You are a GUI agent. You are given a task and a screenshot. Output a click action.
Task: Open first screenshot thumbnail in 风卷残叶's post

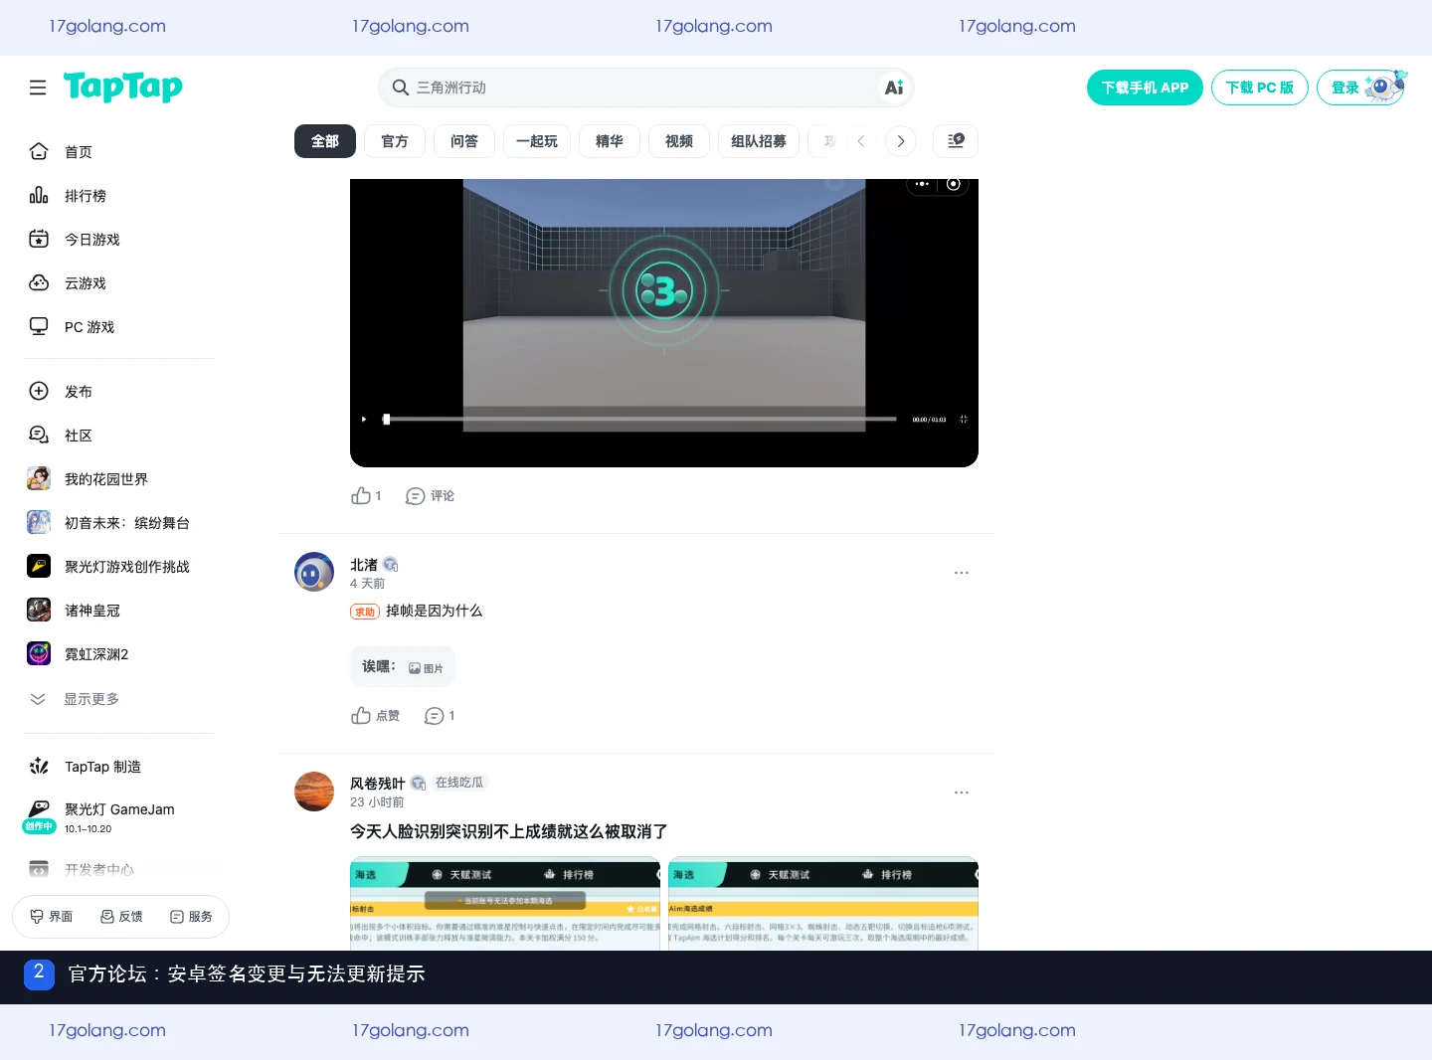coord(505,903)
